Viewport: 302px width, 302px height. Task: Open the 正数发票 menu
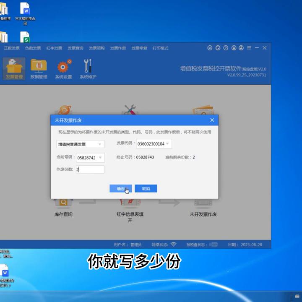12,48
